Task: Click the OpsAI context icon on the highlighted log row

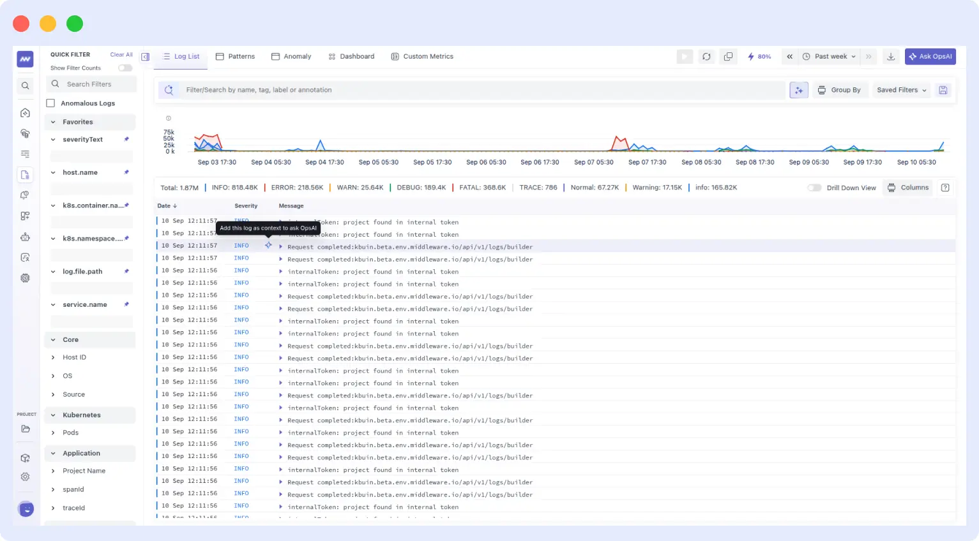Action: 268,246
